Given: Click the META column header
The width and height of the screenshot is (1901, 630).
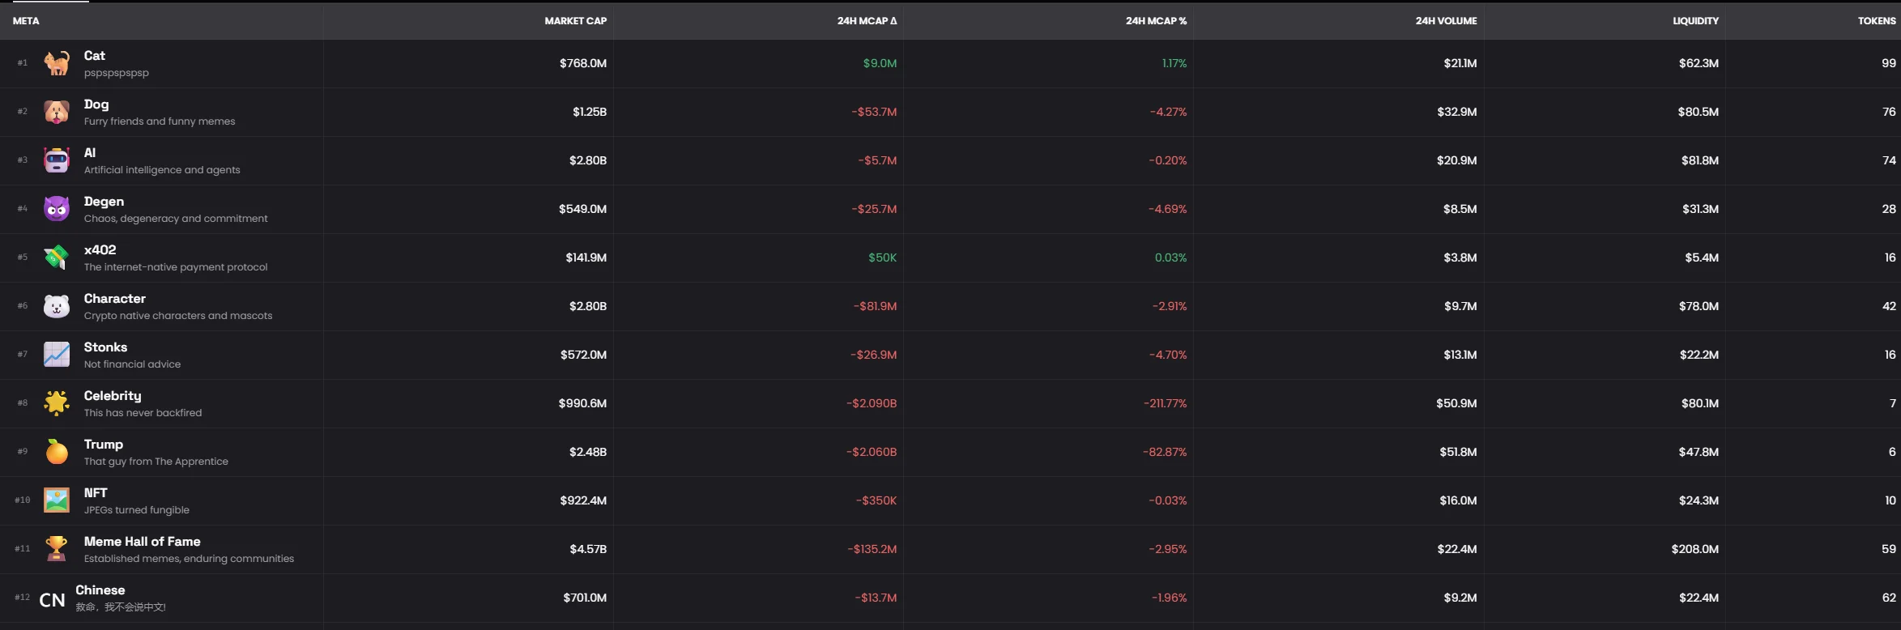Looking at the screenshot, I should click(x=26, y=21).
